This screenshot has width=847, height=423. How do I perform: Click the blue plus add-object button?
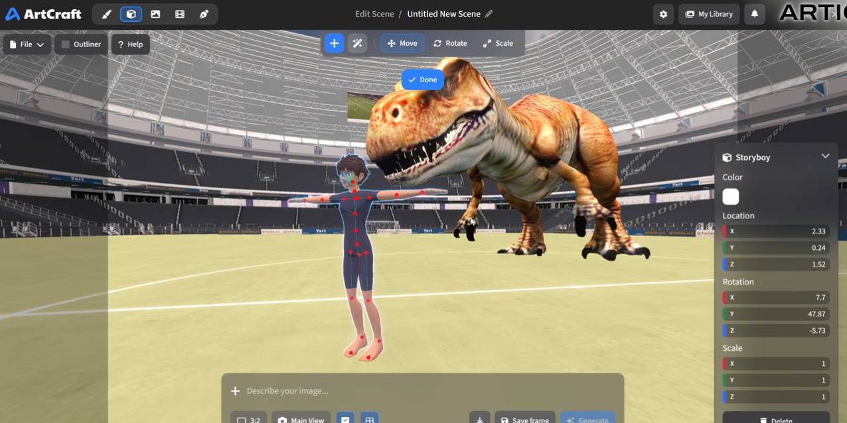[334, 43]
